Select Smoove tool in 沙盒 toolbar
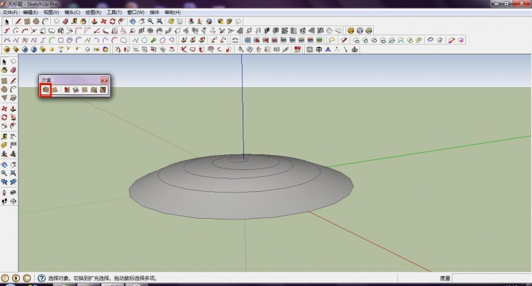532x286 pixels. (67, 90)
